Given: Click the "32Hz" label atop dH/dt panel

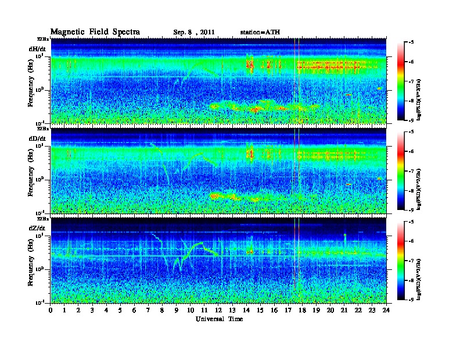Looking at the screenshot, I should (43, 38).
